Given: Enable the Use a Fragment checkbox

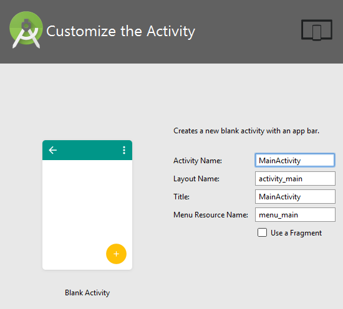Looking at the screenshot, I should [x=262, y=232].
